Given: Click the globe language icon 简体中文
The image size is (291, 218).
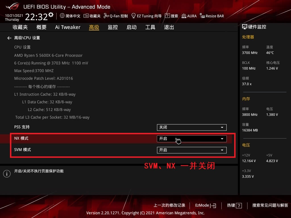Looking at the screenshot, I should coord(63,16).
